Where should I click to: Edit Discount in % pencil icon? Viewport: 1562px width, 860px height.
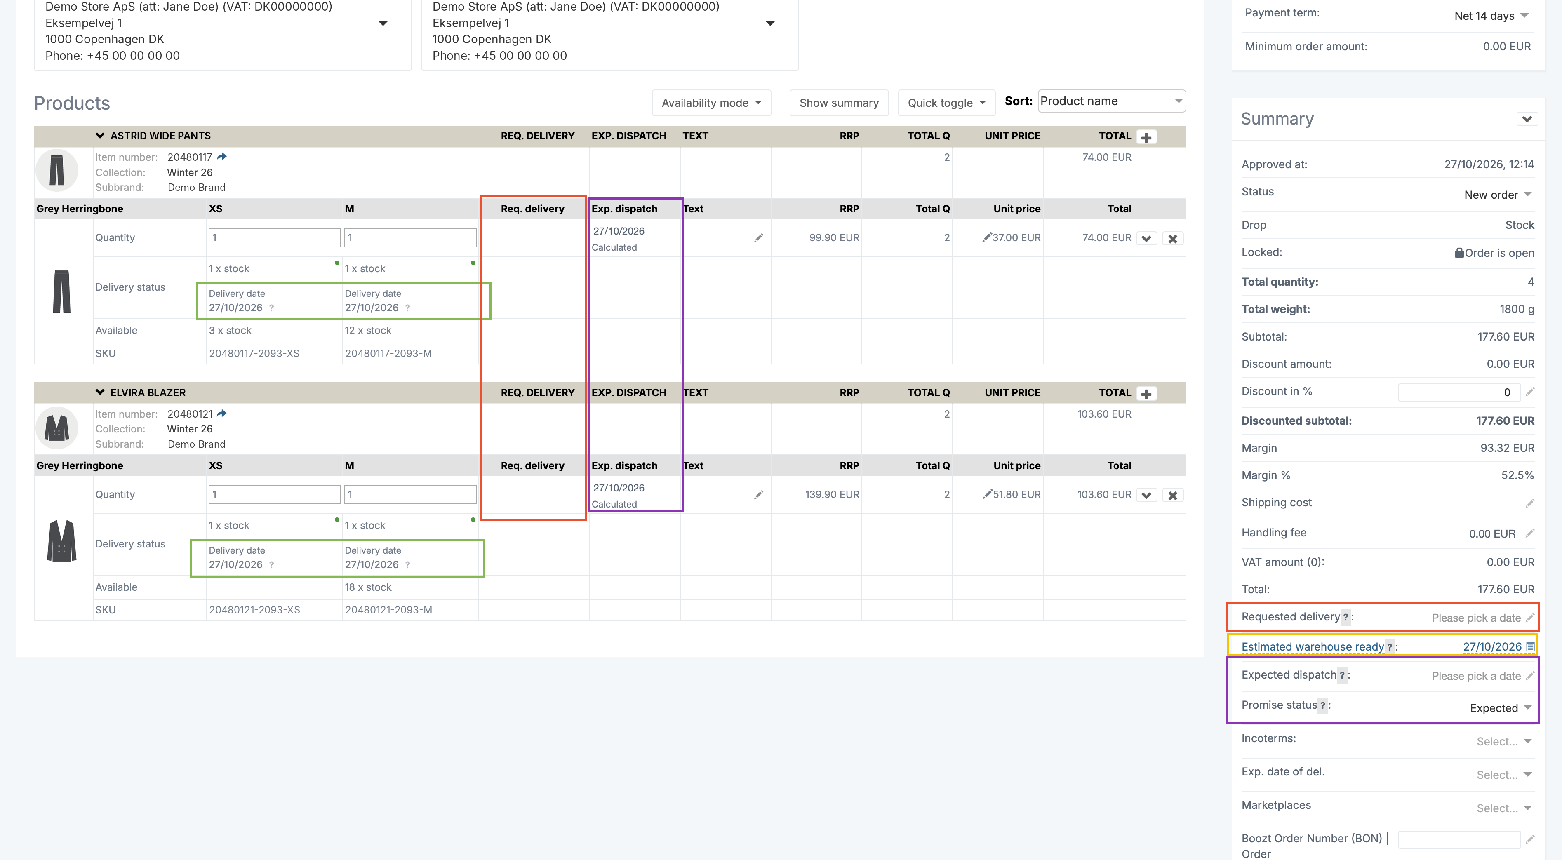1530,392
